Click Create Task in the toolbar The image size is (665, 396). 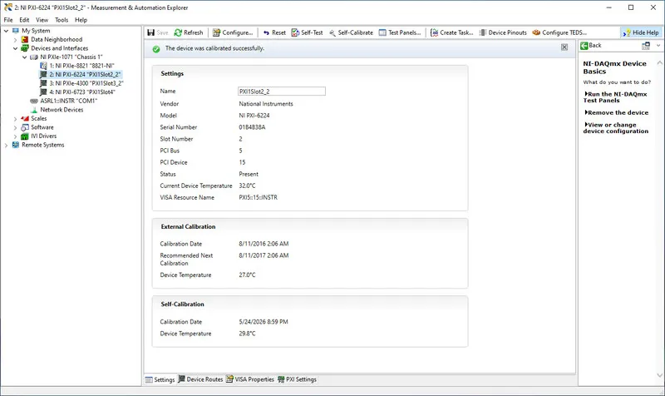pyautogui.click(x=451, y=32)
